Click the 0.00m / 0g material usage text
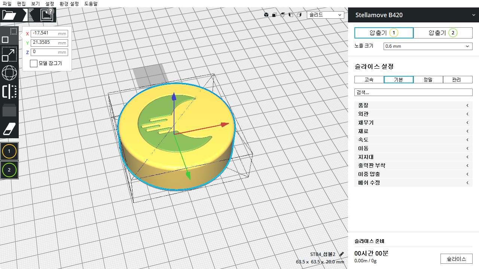 coord(366,261)
